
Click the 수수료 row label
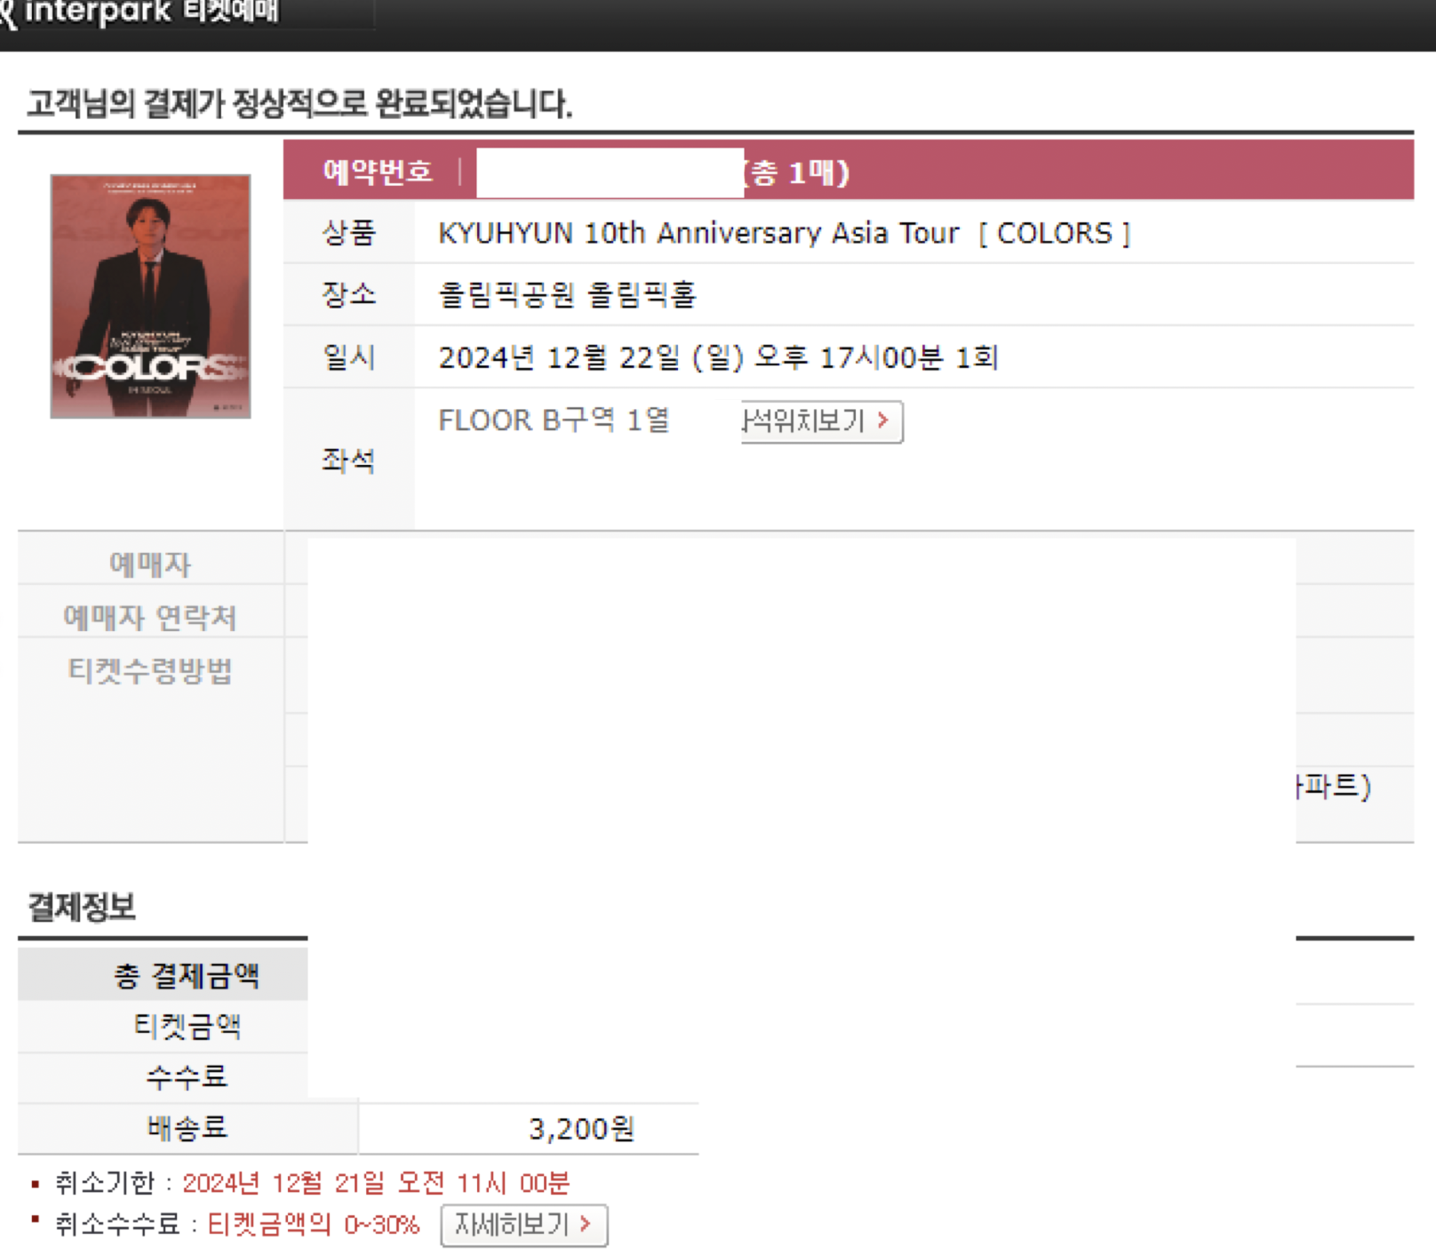pos(187,1077)
